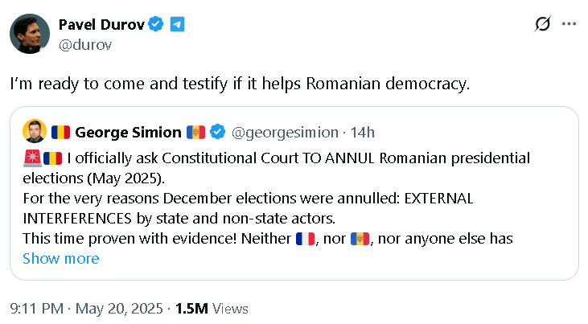Open the @durov handle link

tap(85, 44)
